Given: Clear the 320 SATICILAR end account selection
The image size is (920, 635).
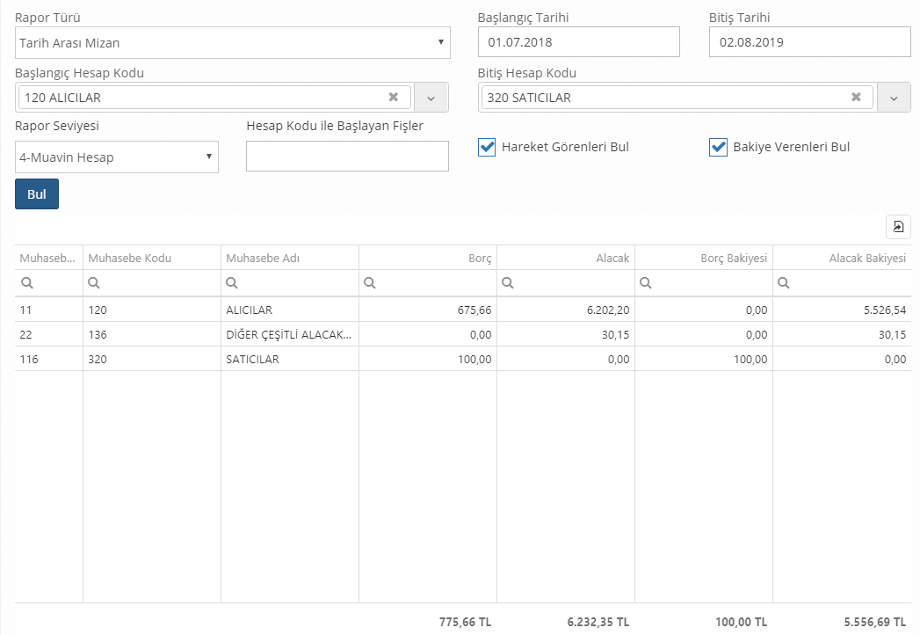Looking at the screenshot, I should 856,97.
